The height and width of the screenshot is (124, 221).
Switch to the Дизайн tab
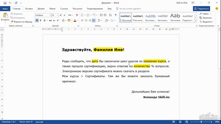[x=41, y=9]
